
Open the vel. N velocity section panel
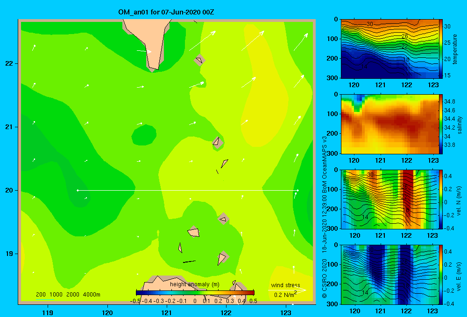(390, 200)
